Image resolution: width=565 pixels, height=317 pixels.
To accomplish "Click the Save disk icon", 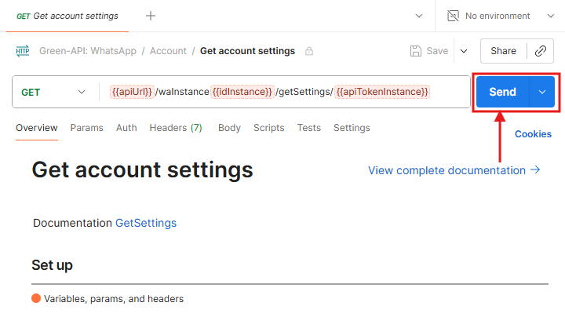I will click(x=416, y=51).
